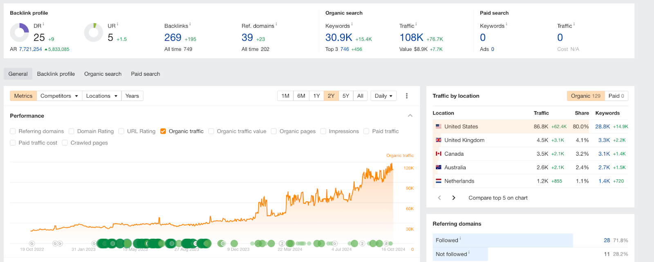Click the United States flag icon
Image resolution: width=654 pixels, height=262 pixels.
point(438,127)
